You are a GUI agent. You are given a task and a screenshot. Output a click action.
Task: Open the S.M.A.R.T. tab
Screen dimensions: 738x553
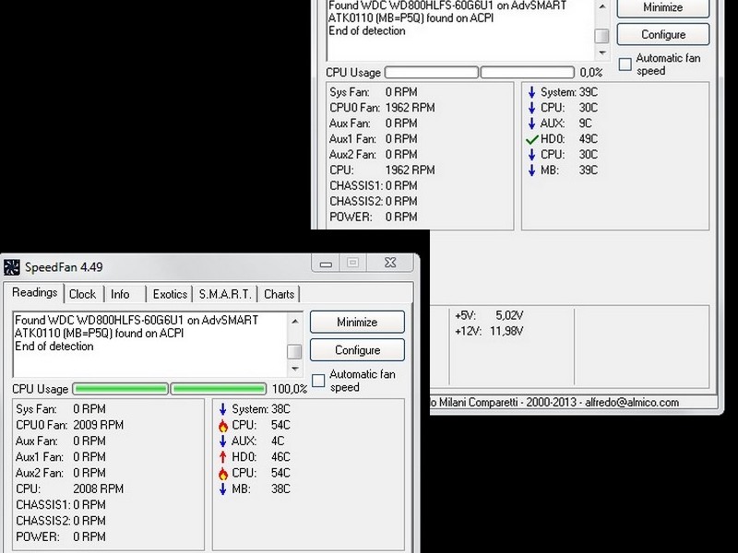click(224, 294)
